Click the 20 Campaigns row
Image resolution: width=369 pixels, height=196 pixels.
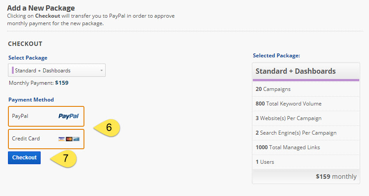click(x=306, y=89)
